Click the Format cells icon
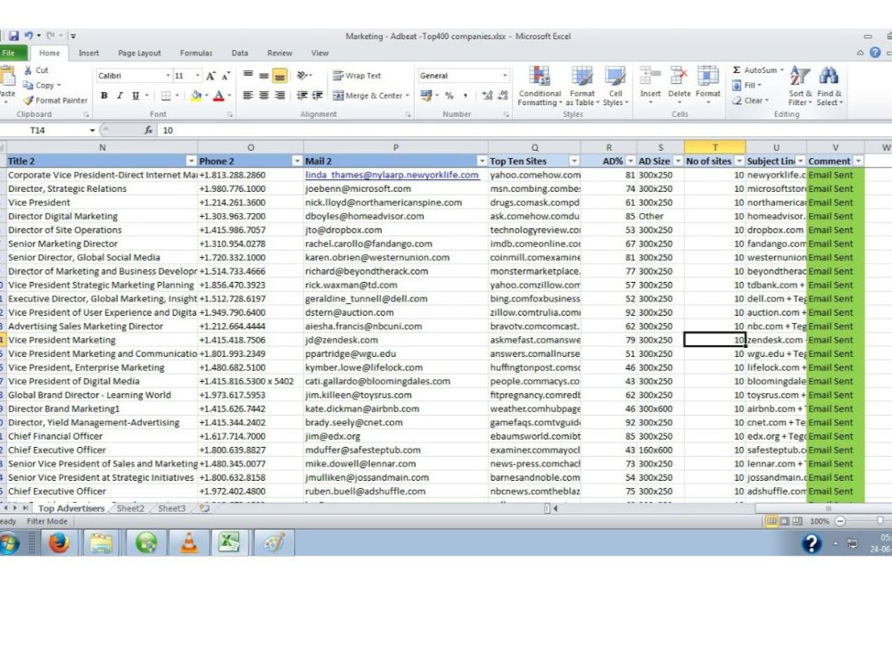 coord(707,76)
